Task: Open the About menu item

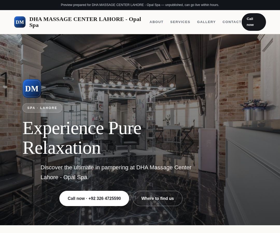Action: pos(156,22)
